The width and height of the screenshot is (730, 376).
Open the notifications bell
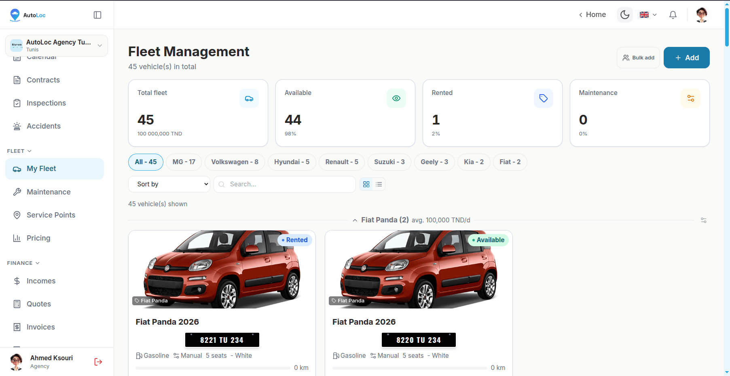[x=673, y=15]
